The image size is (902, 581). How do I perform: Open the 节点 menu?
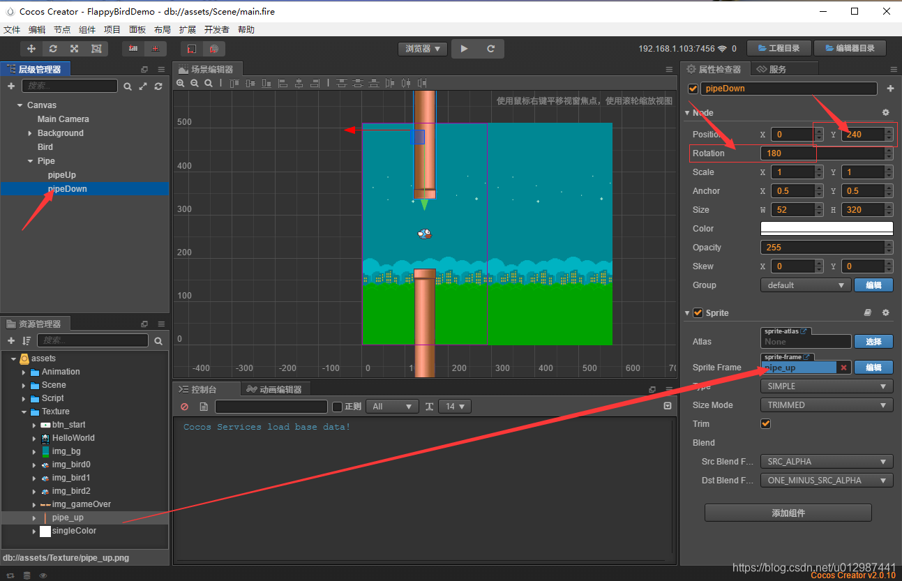click(62, 30)
